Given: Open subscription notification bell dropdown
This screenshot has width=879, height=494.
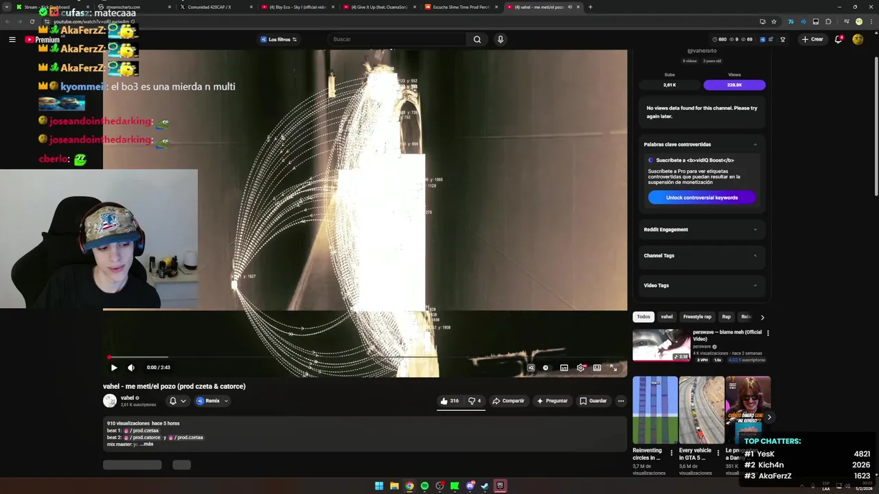Looking at the screenshot, I should [x=177, y=401].
